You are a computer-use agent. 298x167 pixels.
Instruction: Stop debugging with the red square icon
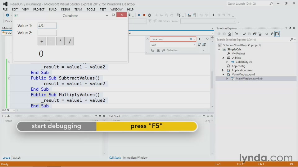[x=144, y=15]
